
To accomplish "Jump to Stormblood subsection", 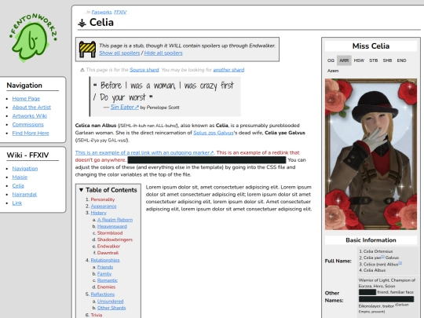I will tap(110, 233).
